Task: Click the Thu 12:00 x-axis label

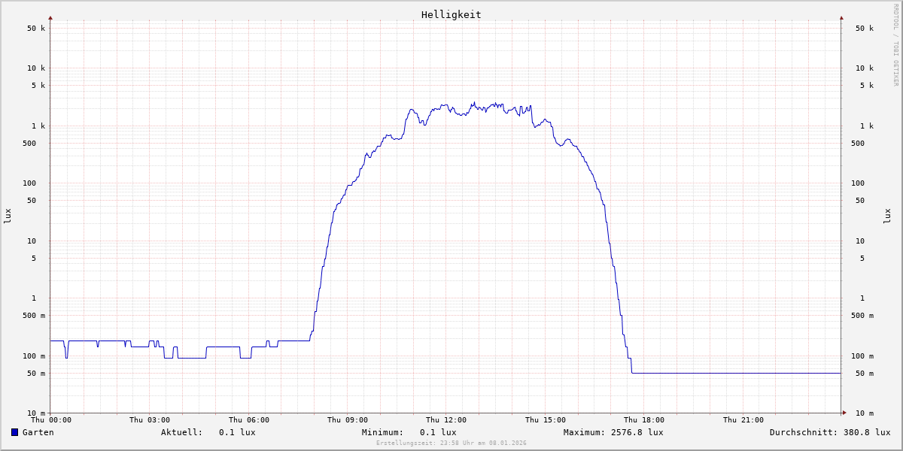Action: point(446,420)
